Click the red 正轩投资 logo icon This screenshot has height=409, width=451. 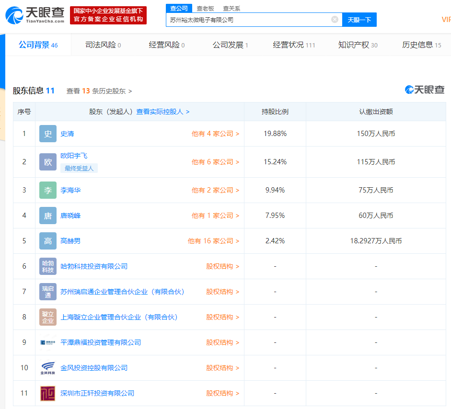point(48,393)
